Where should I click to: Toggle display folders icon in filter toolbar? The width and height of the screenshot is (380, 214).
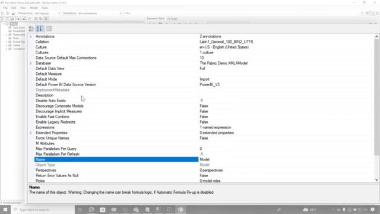pos(24,18)
